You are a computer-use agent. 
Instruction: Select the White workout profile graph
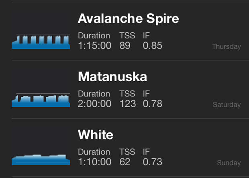pos(41,160)
